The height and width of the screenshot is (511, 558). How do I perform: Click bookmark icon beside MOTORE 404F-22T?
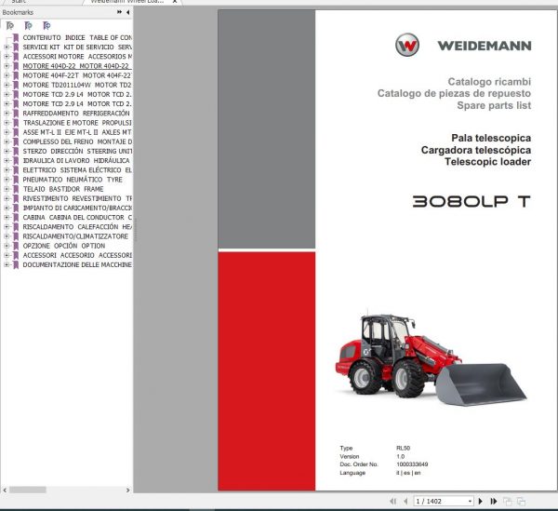(x=16, y=75)
